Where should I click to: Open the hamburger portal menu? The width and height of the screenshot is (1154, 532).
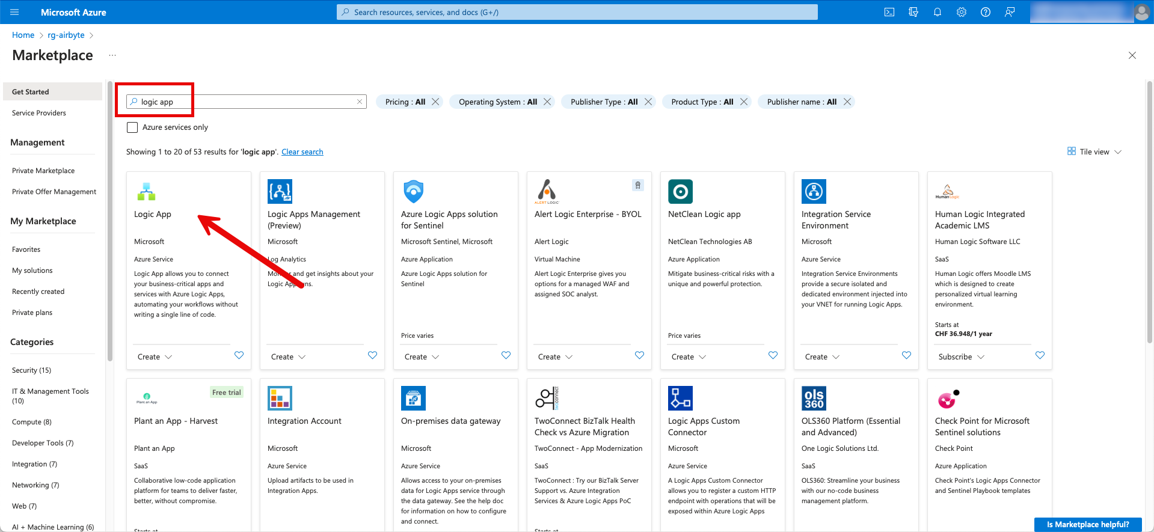tap(15, 12)
